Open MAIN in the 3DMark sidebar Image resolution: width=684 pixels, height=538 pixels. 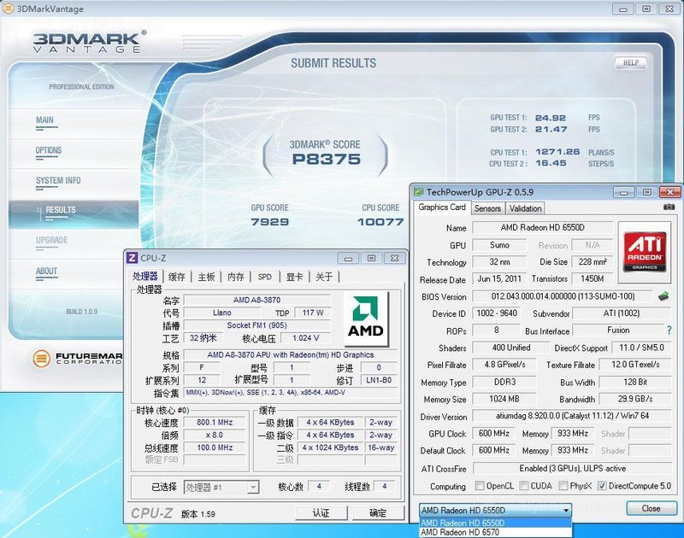pyautogui.click(x=45, y=120)
